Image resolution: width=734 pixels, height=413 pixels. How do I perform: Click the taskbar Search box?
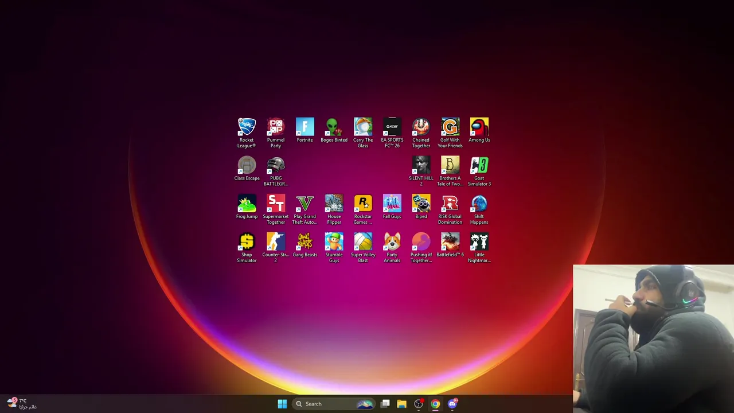click(334, 404)
